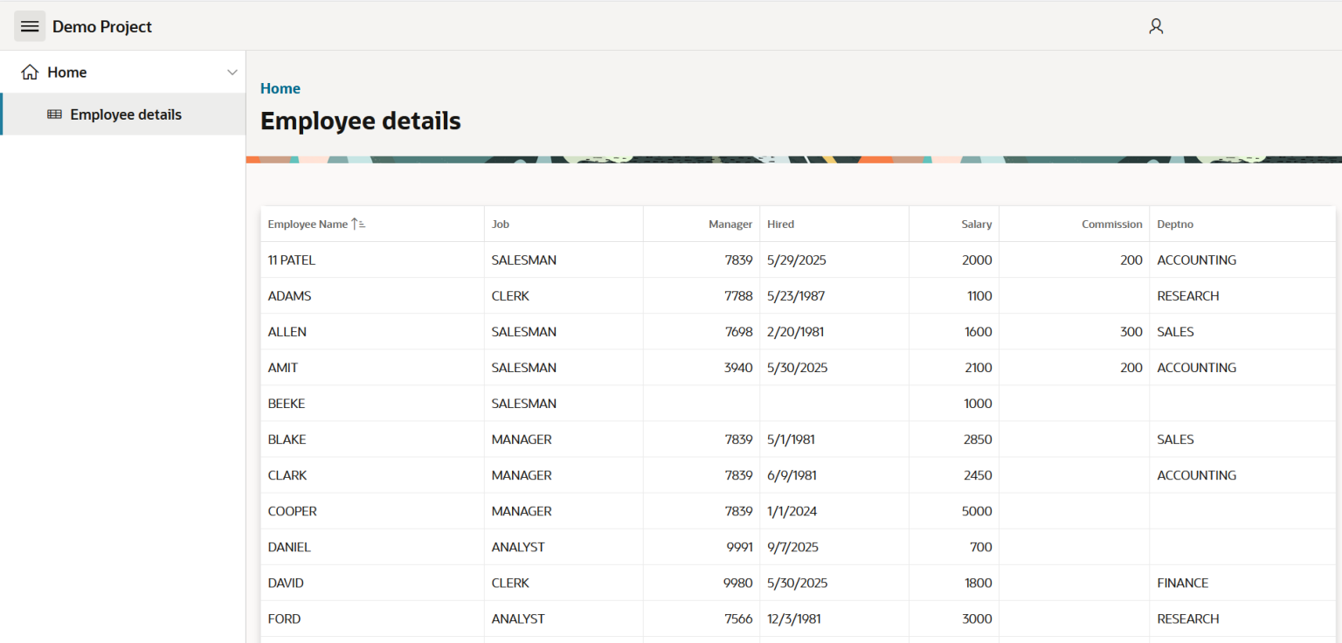
Task: Click the sort arrow on Employee Name column
Action: click(358, 224)
